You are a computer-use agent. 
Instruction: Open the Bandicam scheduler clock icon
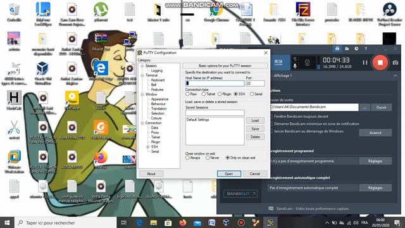tap(356, 49)
